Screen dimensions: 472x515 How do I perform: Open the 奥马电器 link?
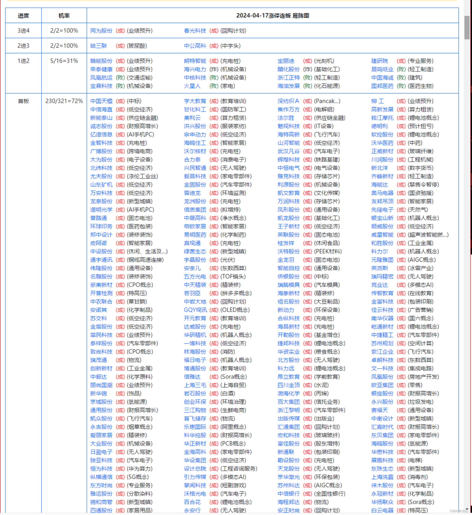point(382,193)
